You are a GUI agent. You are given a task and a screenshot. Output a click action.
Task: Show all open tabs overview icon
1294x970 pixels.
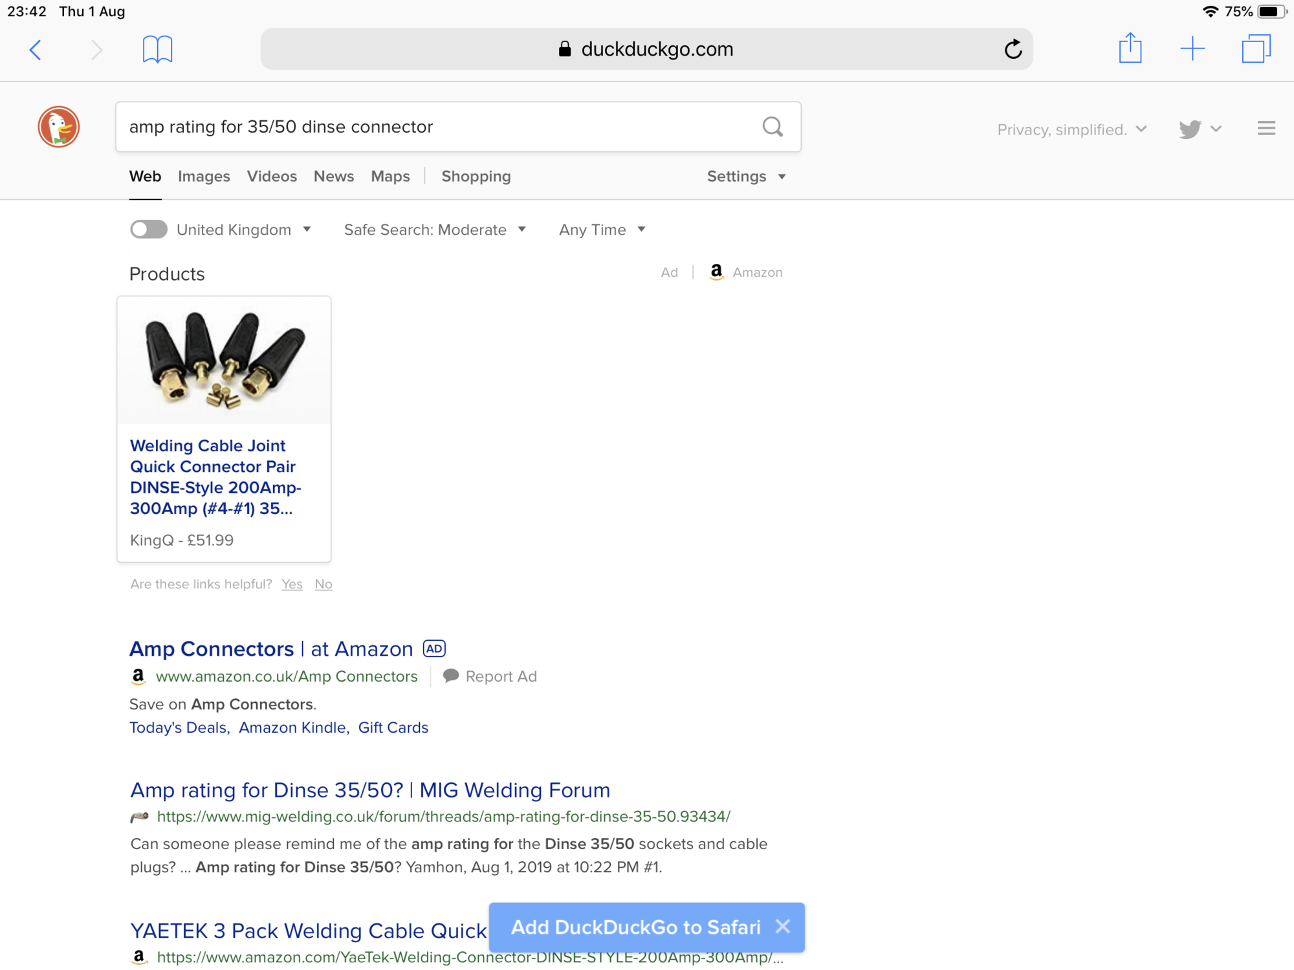(1256, 48)
